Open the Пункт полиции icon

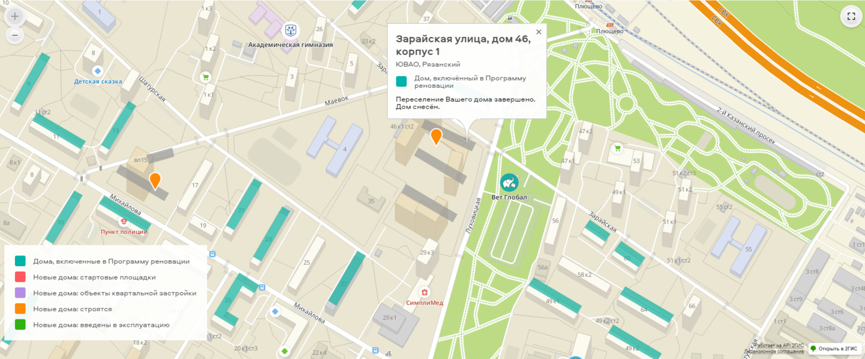pyautogui.click(x=124, y=221)
